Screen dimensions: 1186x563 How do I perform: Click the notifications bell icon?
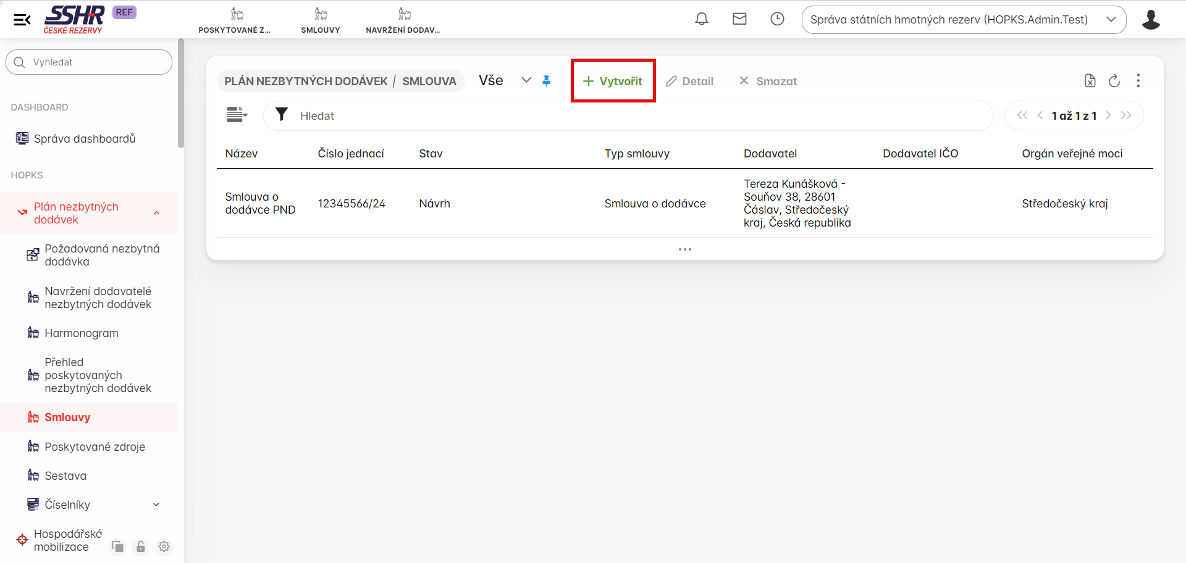[x=701, y=19]
